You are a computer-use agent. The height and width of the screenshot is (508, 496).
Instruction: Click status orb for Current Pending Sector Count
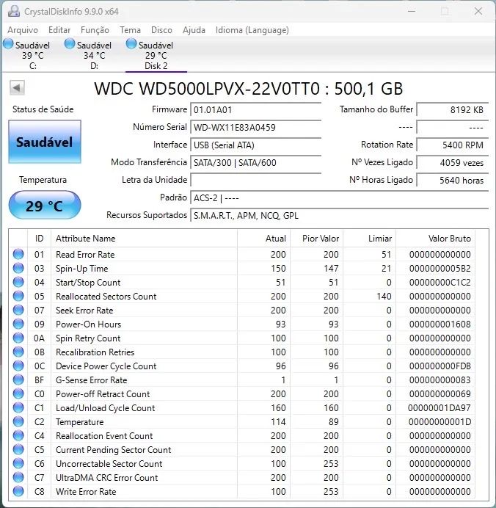18,449
